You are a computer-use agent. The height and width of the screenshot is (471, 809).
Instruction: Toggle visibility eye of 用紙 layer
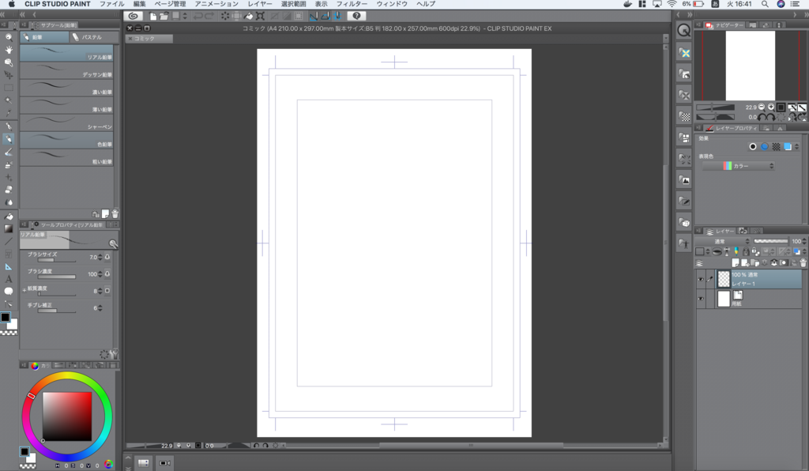tap(701, 298)
